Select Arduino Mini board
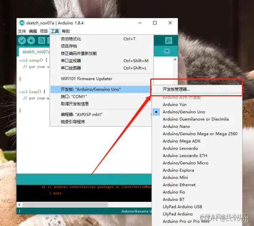Image resolution: width=254 pixels, height=226 pixels. [x=197, y=177]
